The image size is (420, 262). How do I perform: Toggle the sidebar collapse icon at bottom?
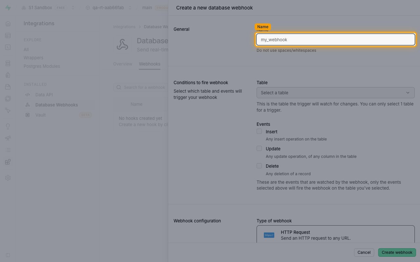pos(8,255)
